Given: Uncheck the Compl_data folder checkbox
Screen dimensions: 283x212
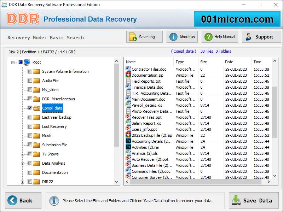Looking at the screenshot, I should tap(30, 108).
